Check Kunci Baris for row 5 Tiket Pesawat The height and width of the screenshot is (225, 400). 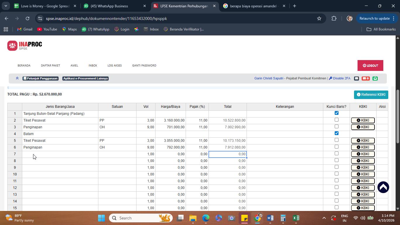tap(336, 140)
